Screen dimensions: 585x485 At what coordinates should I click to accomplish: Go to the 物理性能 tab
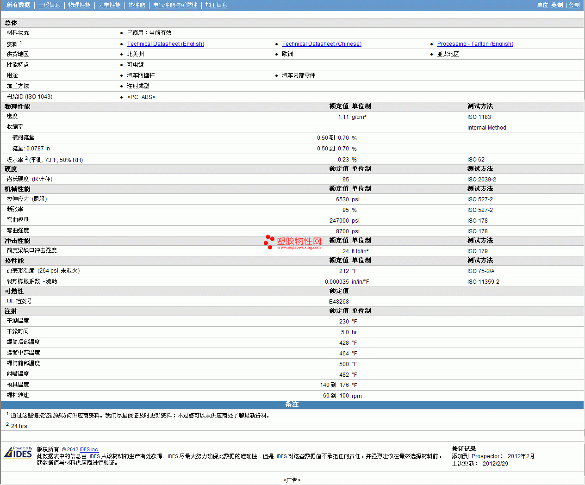tap(79, 5)
